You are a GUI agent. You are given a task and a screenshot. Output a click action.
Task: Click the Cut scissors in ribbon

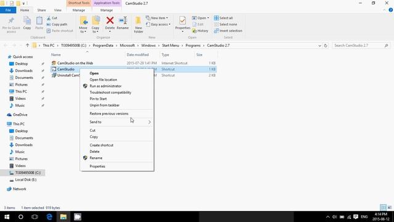[52, 18]
